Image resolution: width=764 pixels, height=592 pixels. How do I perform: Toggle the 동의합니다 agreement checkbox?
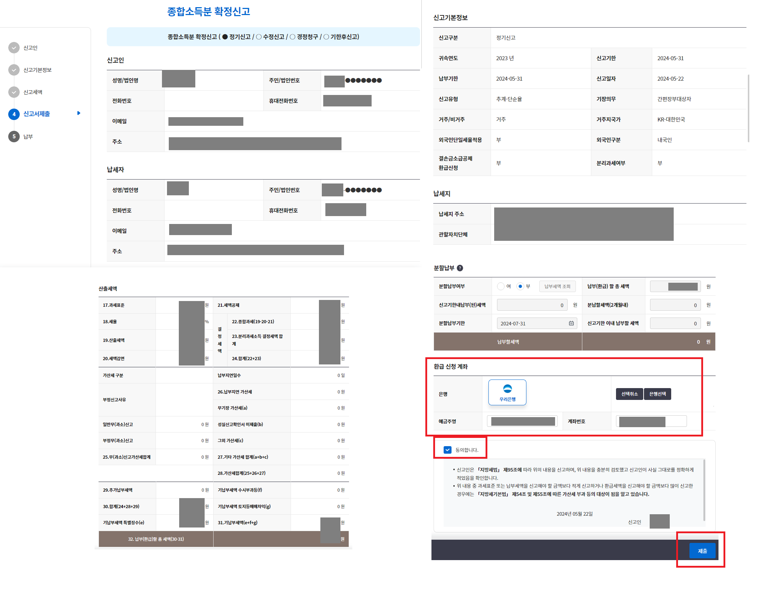tap(448, 450)
